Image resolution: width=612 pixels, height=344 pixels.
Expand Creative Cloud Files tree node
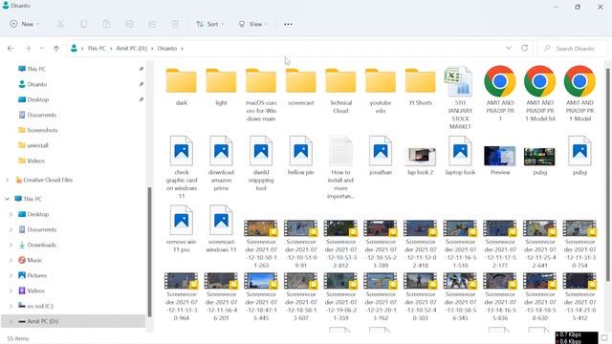click(7, 181)
